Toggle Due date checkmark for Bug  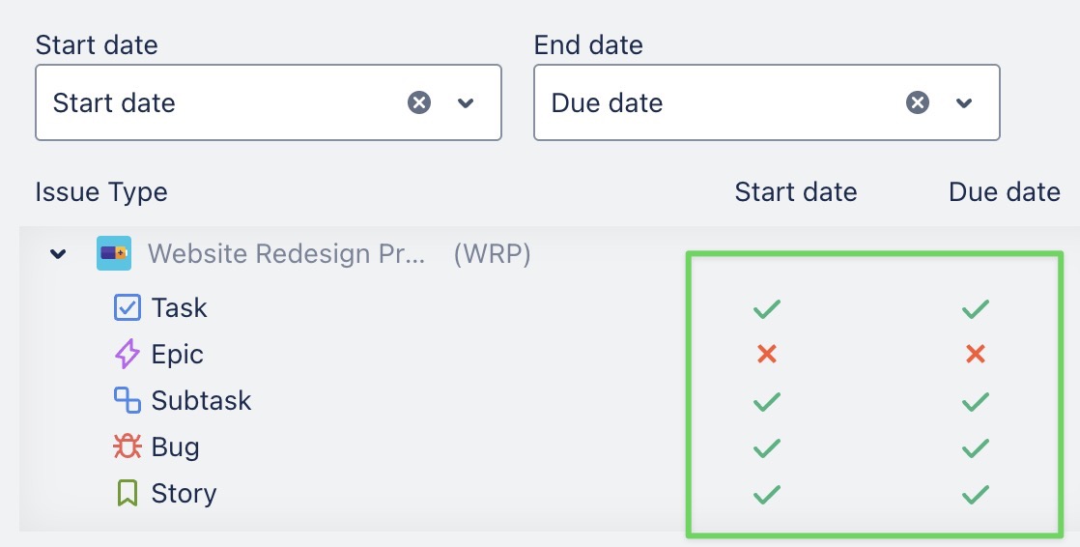coord(976,447)
